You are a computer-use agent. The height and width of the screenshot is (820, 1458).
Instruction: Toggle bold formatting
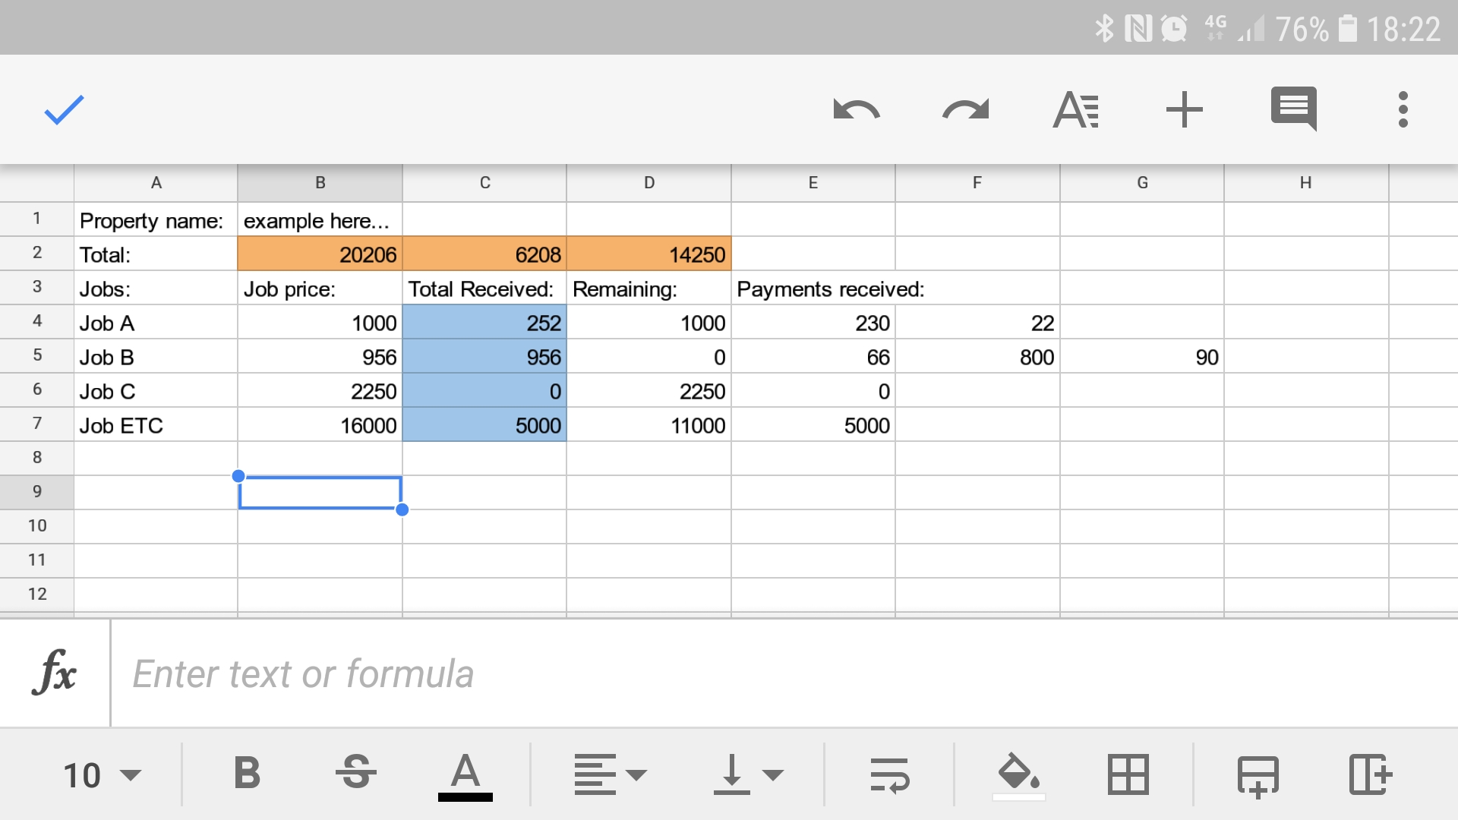(x=247, y=774)
